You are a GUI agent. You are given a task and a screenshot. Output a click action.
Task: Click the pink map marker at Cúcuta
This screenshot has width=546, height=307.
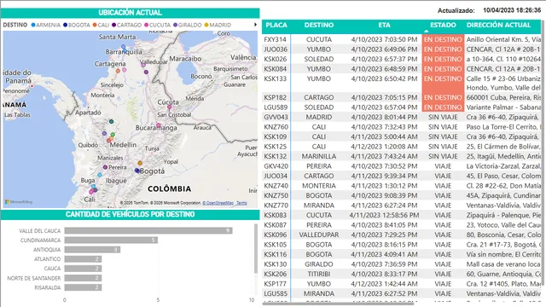(x=170, y=107)
